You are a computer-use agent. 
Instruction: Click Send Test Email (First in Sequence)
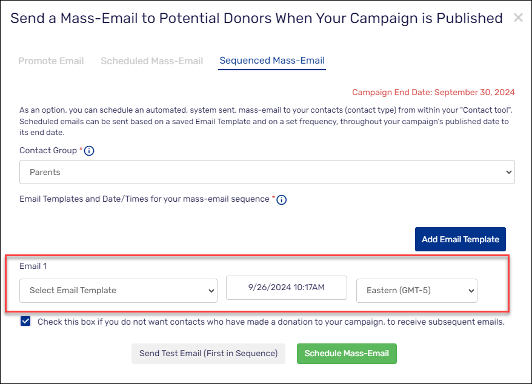tap(208, 354)
